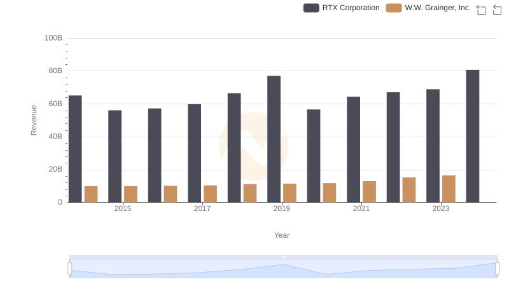Click the '2019' x-axis label

pyautogui.click(x=282, y=208)
